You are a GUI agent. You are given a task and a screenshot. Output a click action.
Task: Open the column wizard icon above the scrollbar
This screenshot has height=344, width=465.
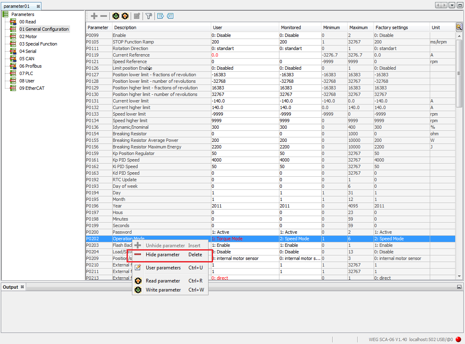459,27
